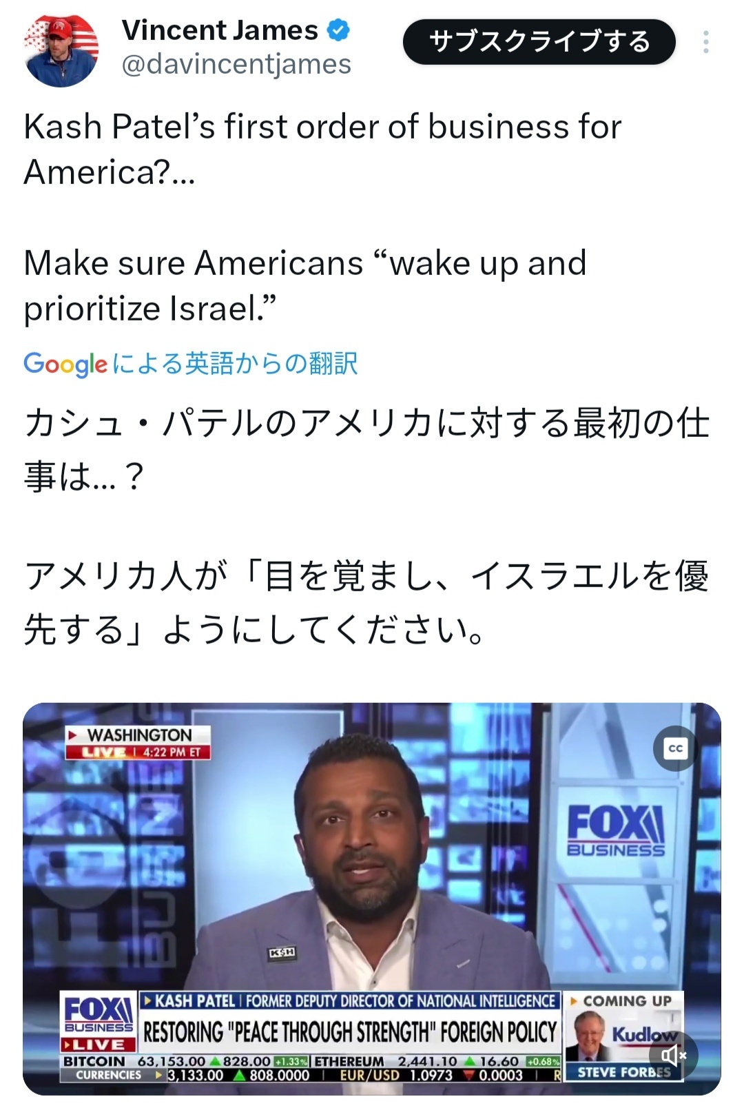Click the Google による英語からの翻訳 translation link
The width and height of the screenshot is (744, 1108).
pos(191,363)
